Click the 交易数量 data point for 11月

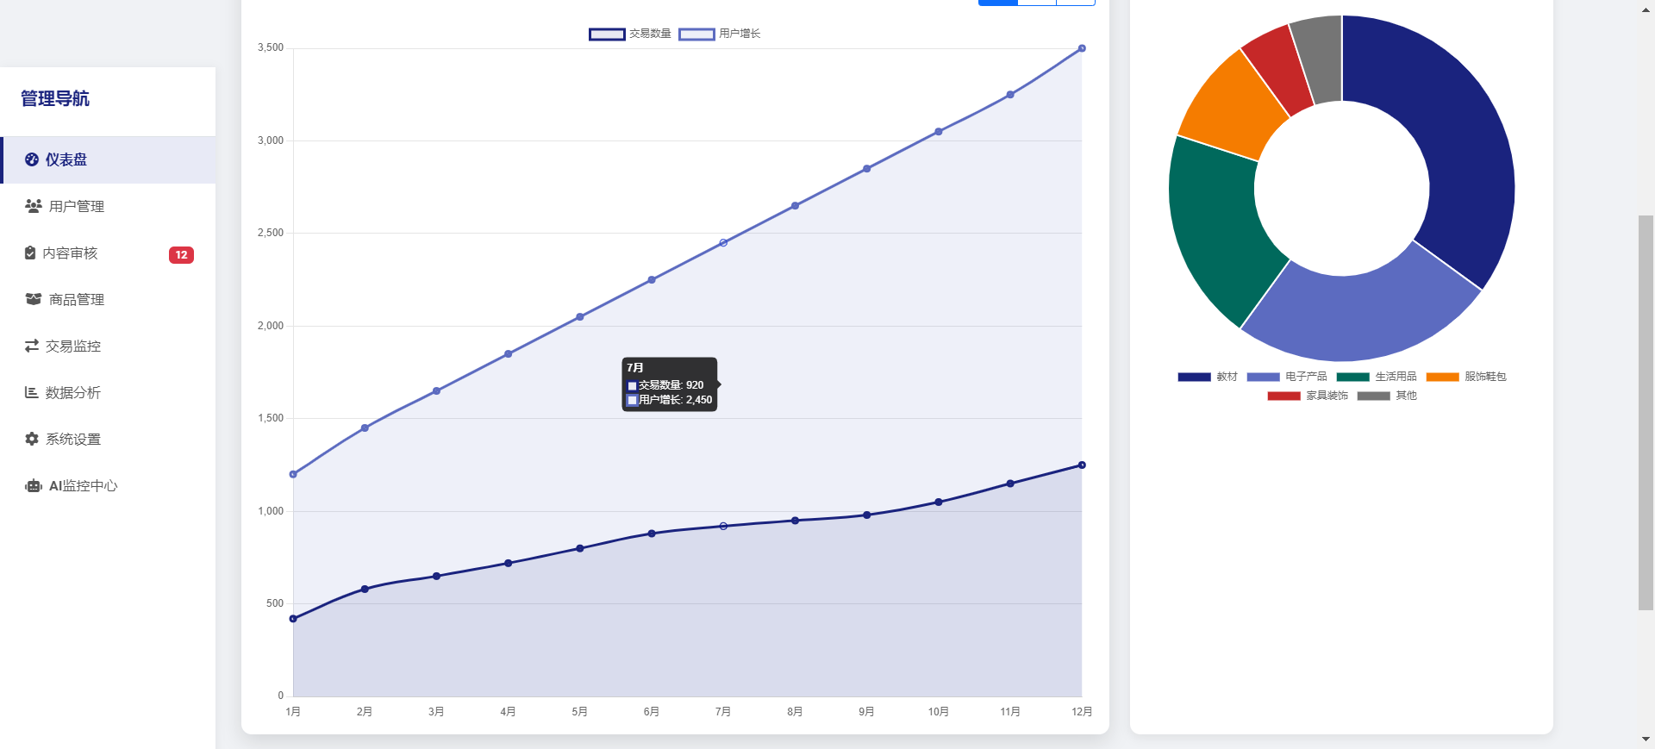(1010, 484)
